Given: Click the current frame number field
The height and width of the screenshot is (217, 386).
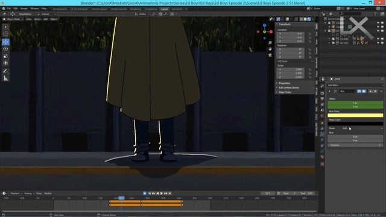Looking at the screenshot, I should point(268,193).
